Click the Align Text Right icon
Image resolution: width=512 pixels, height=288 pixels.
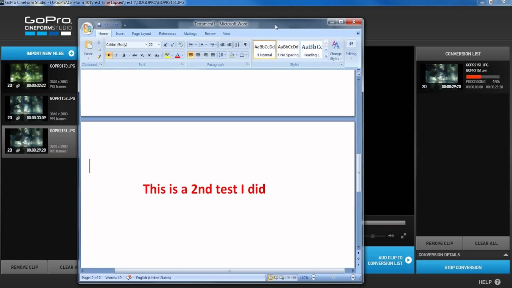[x=206, y=55]
